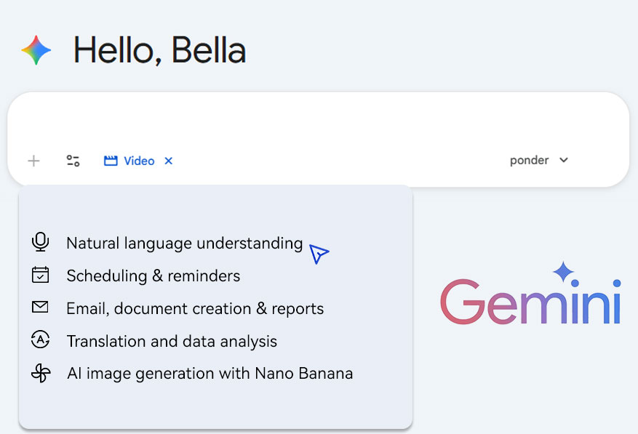Click the envelope email icon
Screen dimensions: 638x434
pos(41,308)
